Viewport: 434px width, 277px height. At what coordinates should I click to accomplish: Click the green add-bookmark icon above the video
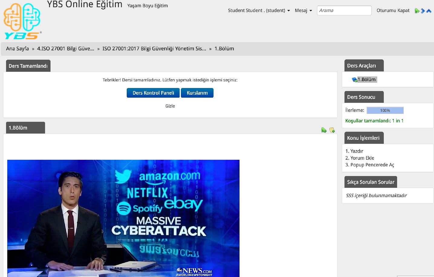324,130
